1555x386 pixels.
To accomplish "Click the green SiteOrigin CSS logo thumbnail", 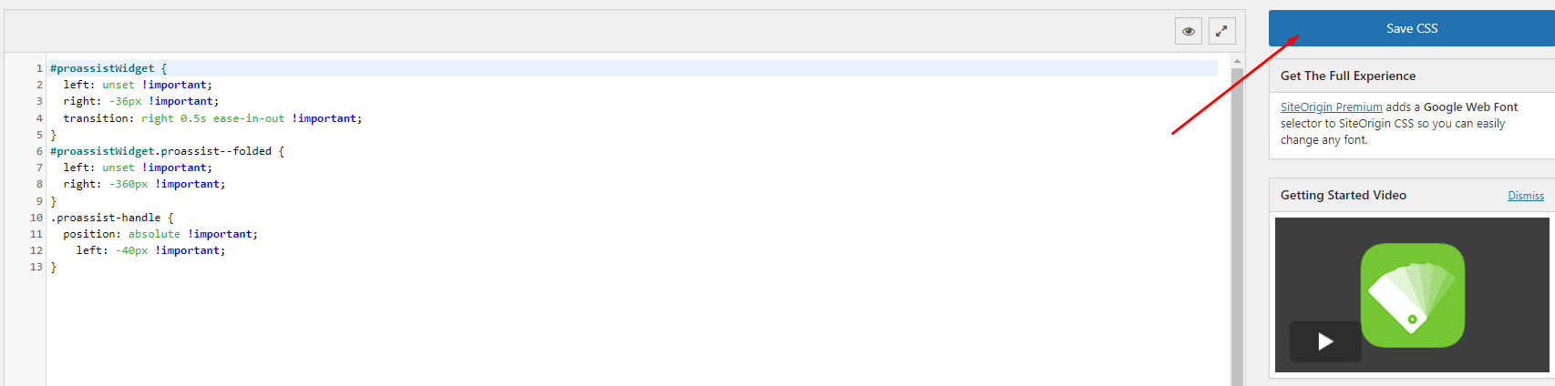I will coord(1412,295).
